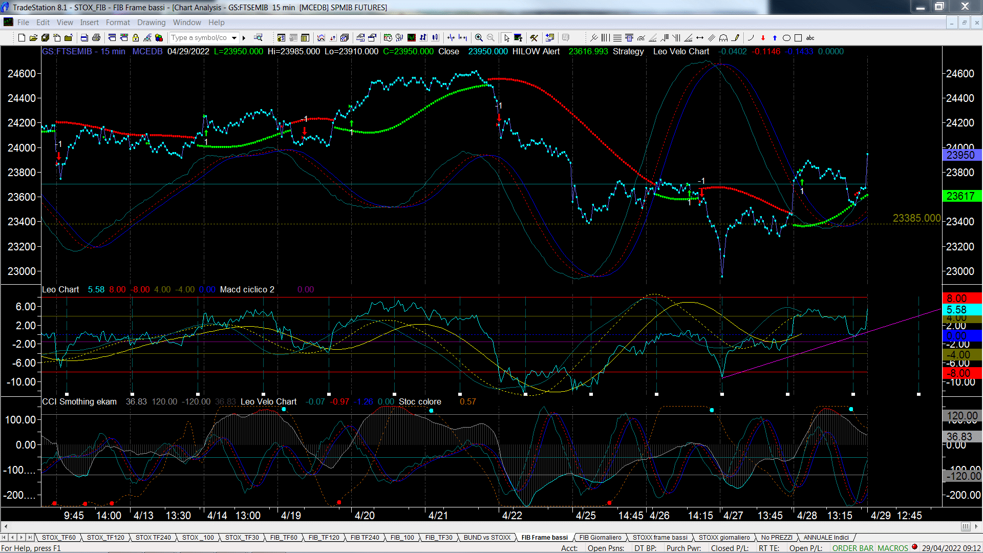Image resolution: width=983 pixels, height=553 pixels.
Task: Click the Macd ciclico 2 indicator label
Action: tap(247, 290)
